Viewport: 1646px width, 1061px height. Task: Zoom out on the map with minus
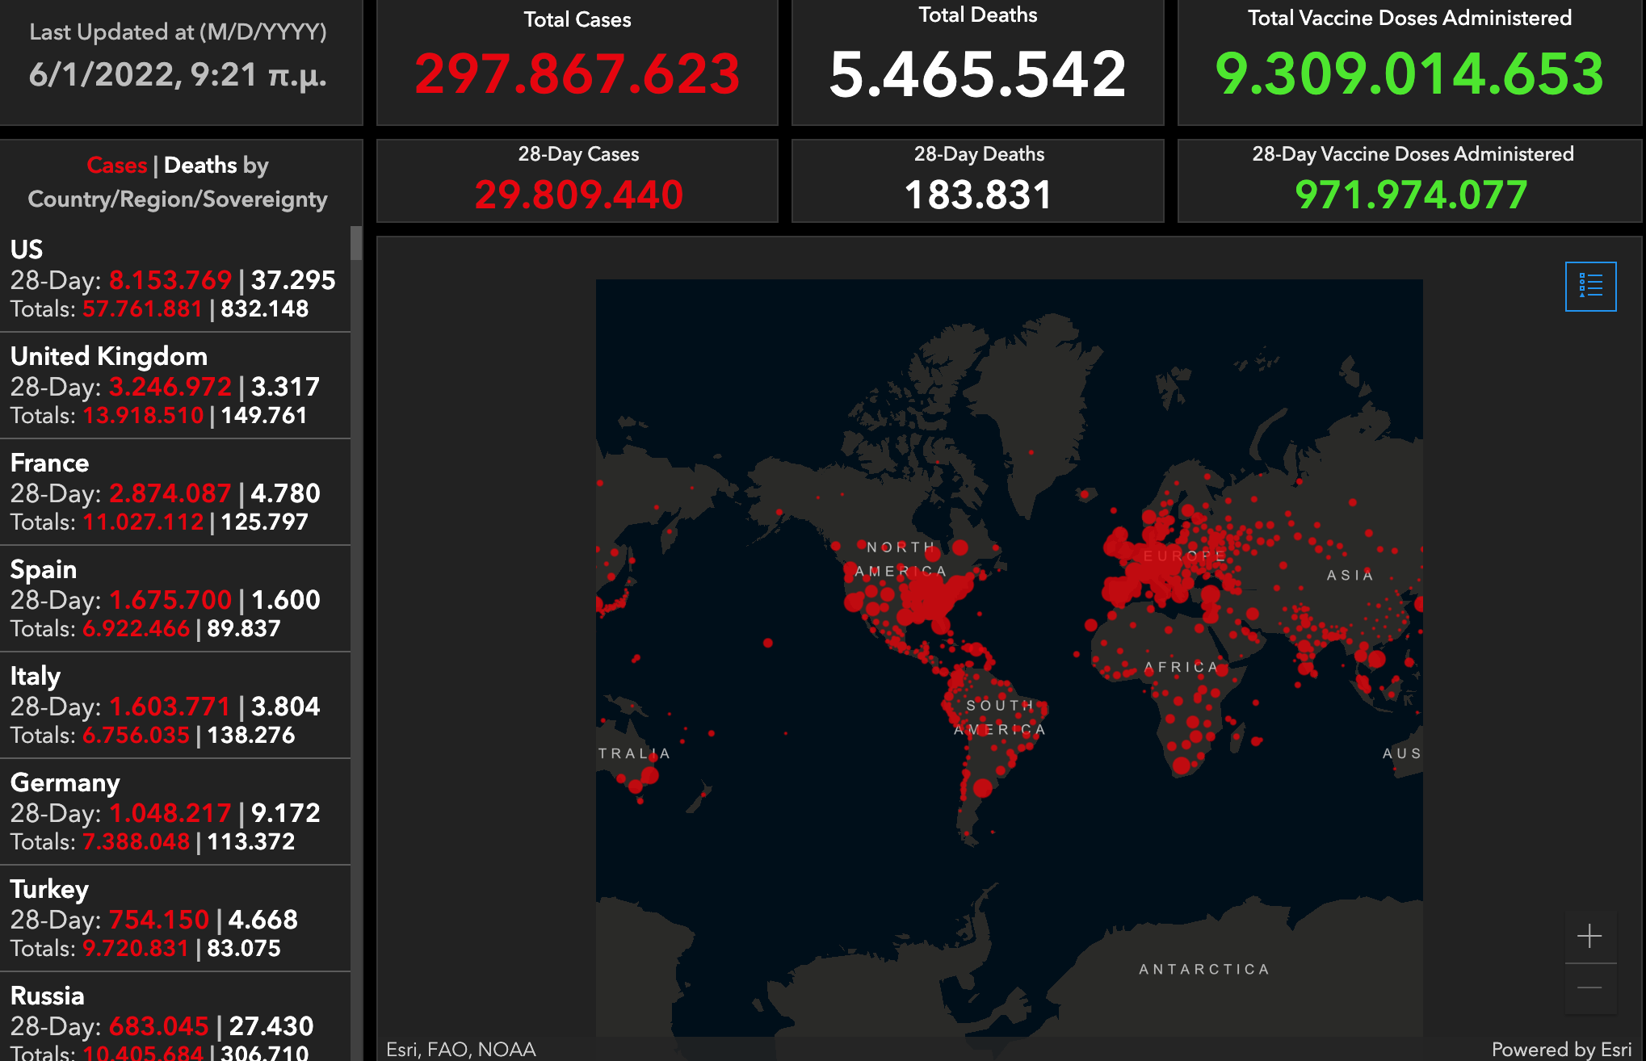click(1589, 988)
